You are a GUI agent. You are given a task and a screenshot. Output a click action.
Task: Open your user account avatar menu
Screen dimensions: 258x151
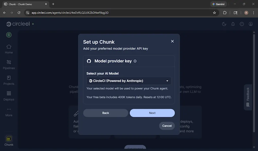pos(250,24)
